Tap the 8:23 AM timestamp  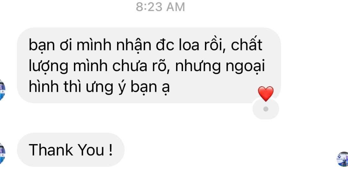(x=160, y=7)
